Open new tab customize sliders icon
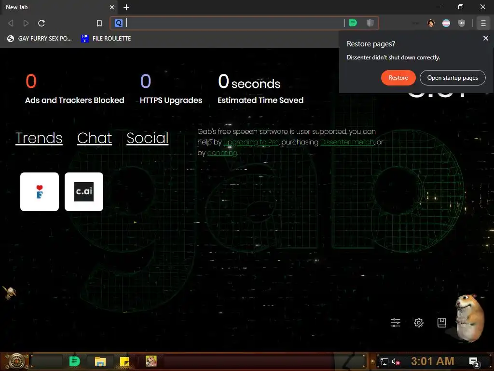Image resolution: width=494 pixels, height=371 pixels. 396,322
